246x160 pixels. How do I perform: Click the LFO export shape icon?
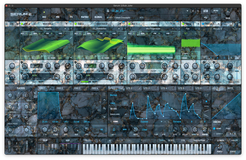pyautogui.click(x=206, y=95)
